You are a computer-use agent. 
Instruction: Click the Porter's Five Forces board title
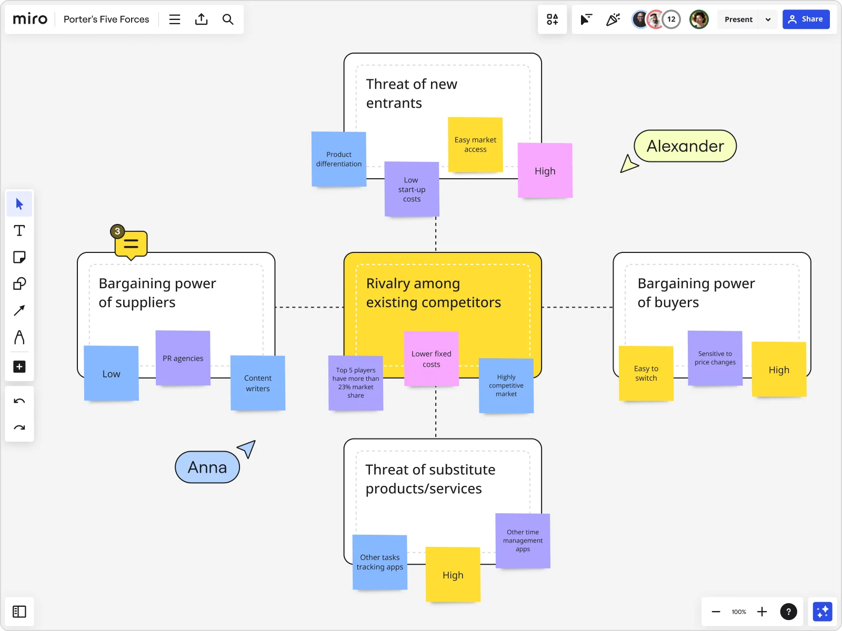click(x=106, y=19)
